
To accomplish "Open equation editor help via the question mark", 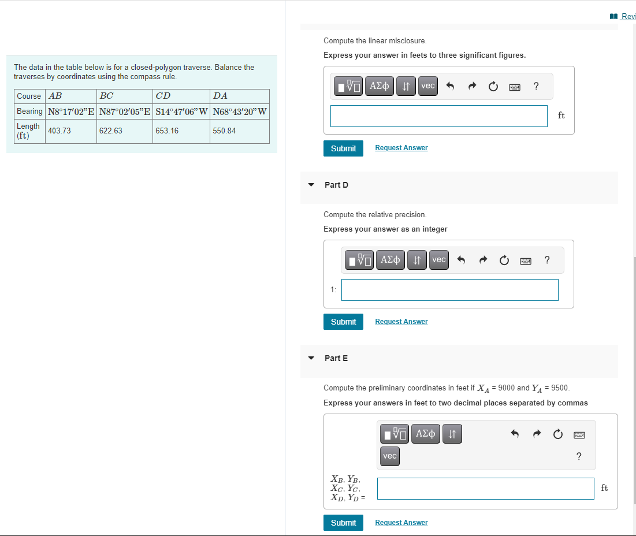I will (535, 85).
